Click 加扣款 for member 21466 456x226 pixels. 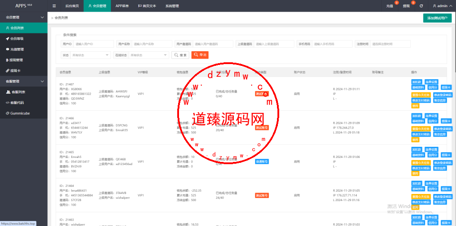[416, 116]
